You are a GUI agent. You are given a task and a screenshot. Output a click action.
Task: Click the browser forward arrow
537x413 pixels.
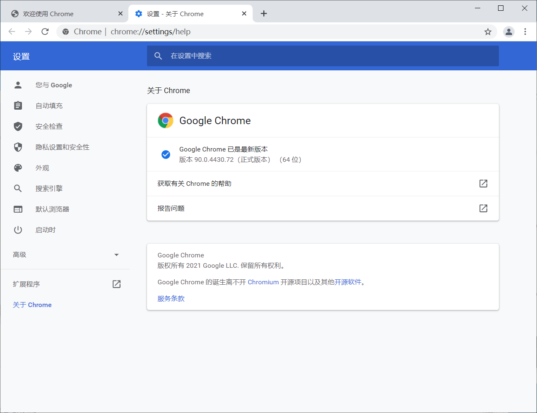coord(29,31)
